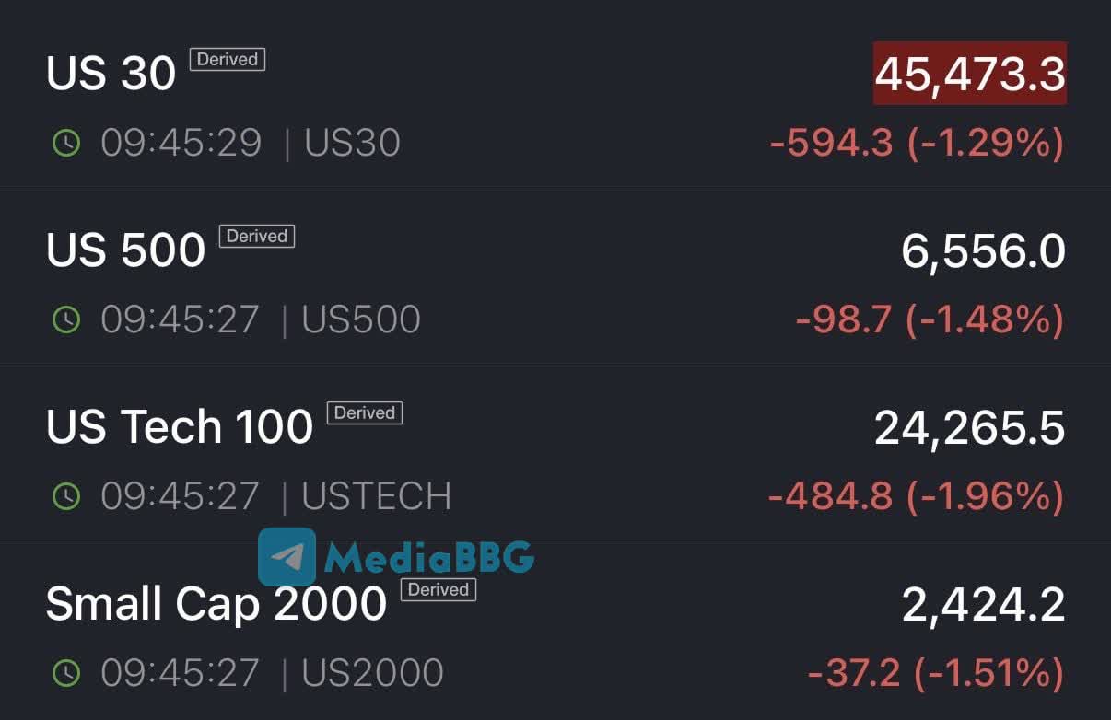Screen dimensions: 1111x720
Task: Click the clock icon beside USTECH time
Action: click(66, 496)
